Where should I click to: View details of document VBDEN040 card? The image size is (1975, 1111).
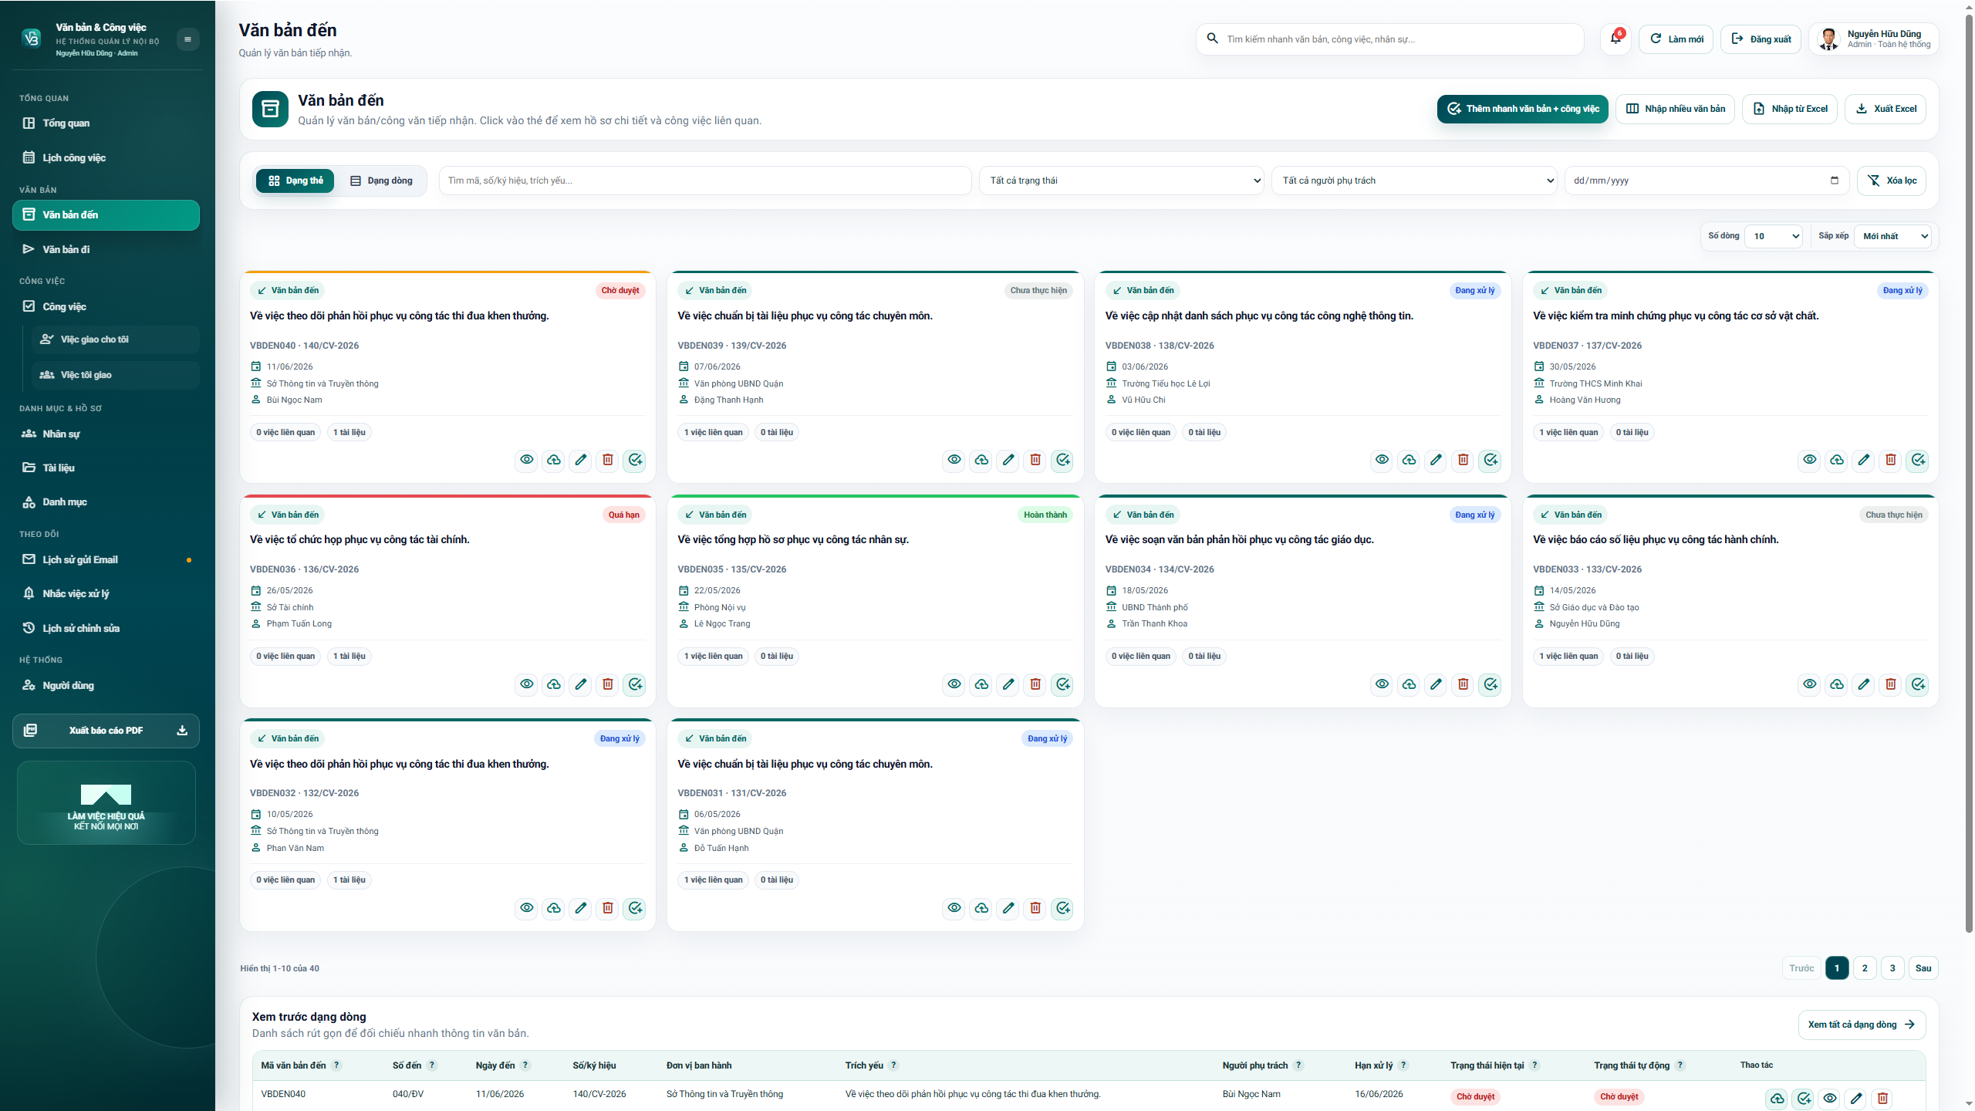(x=527, y=460)
